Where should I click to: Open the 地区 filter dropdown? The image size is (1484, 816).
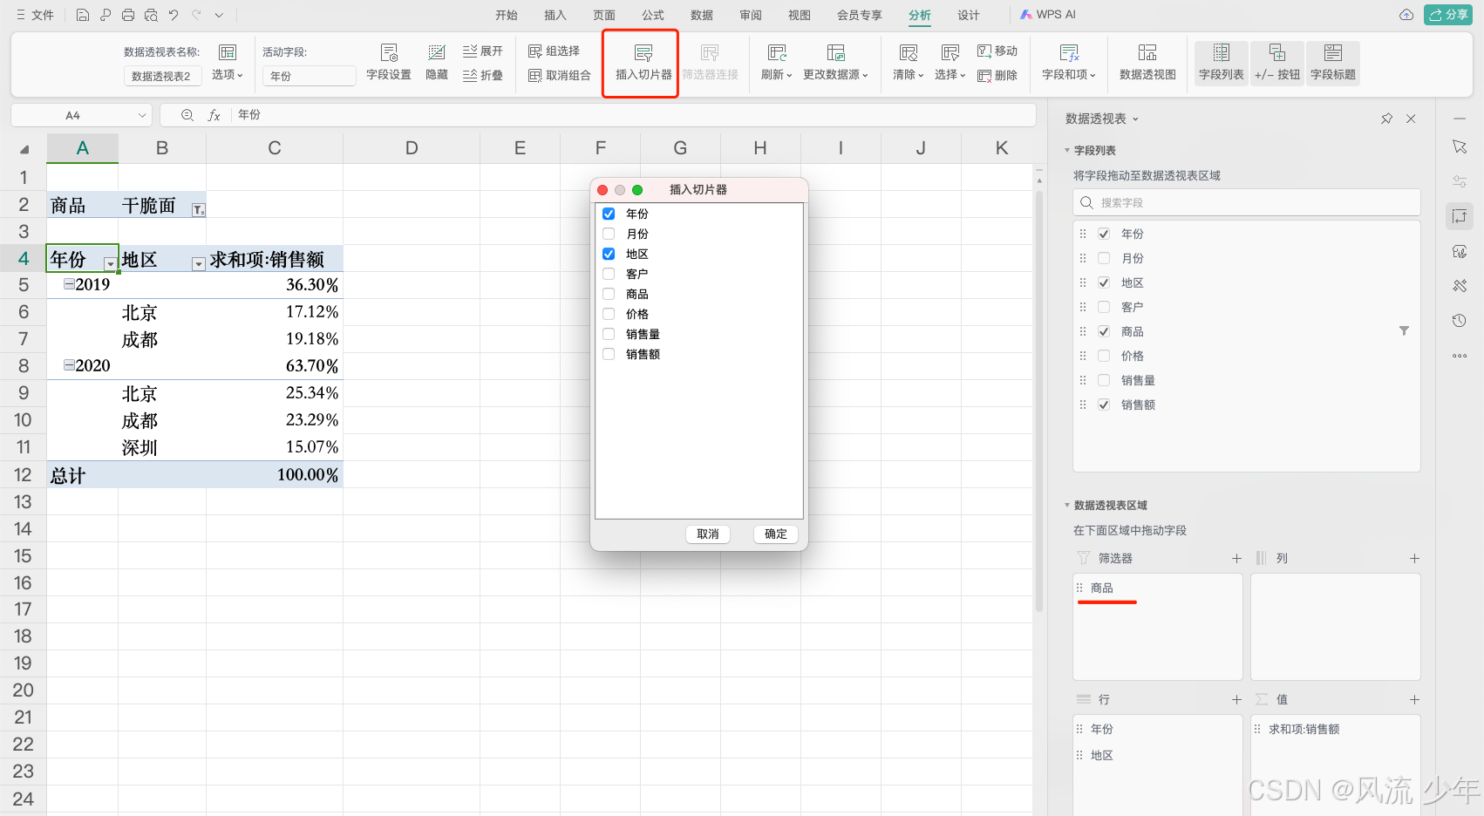point(198,262)
